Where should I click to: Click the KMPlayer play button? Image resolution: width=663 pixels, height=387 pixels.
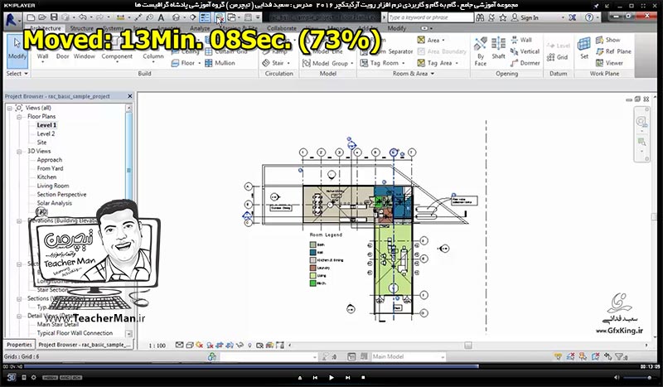(x=331, y=377)
